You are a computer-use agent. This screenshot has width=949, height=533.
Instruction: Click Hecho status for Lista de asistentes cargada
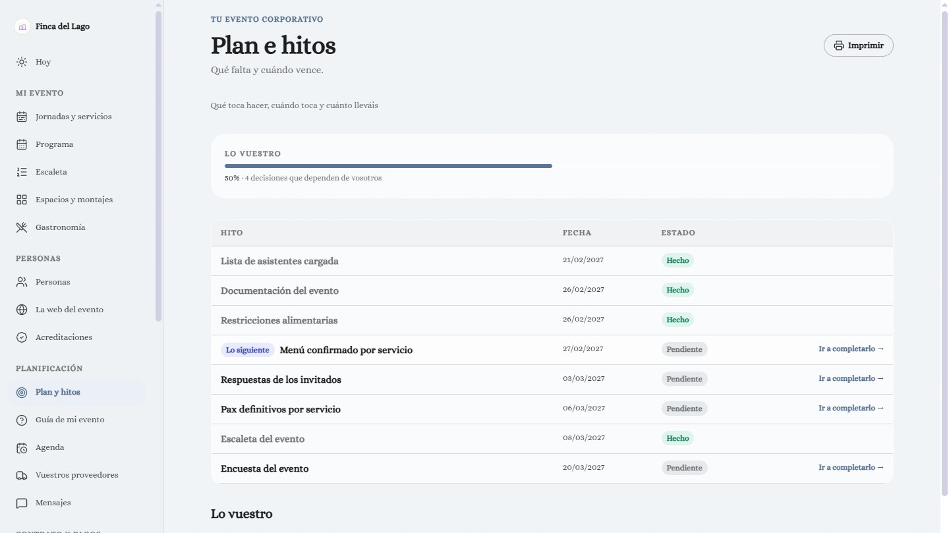click(x=677, y=260)
